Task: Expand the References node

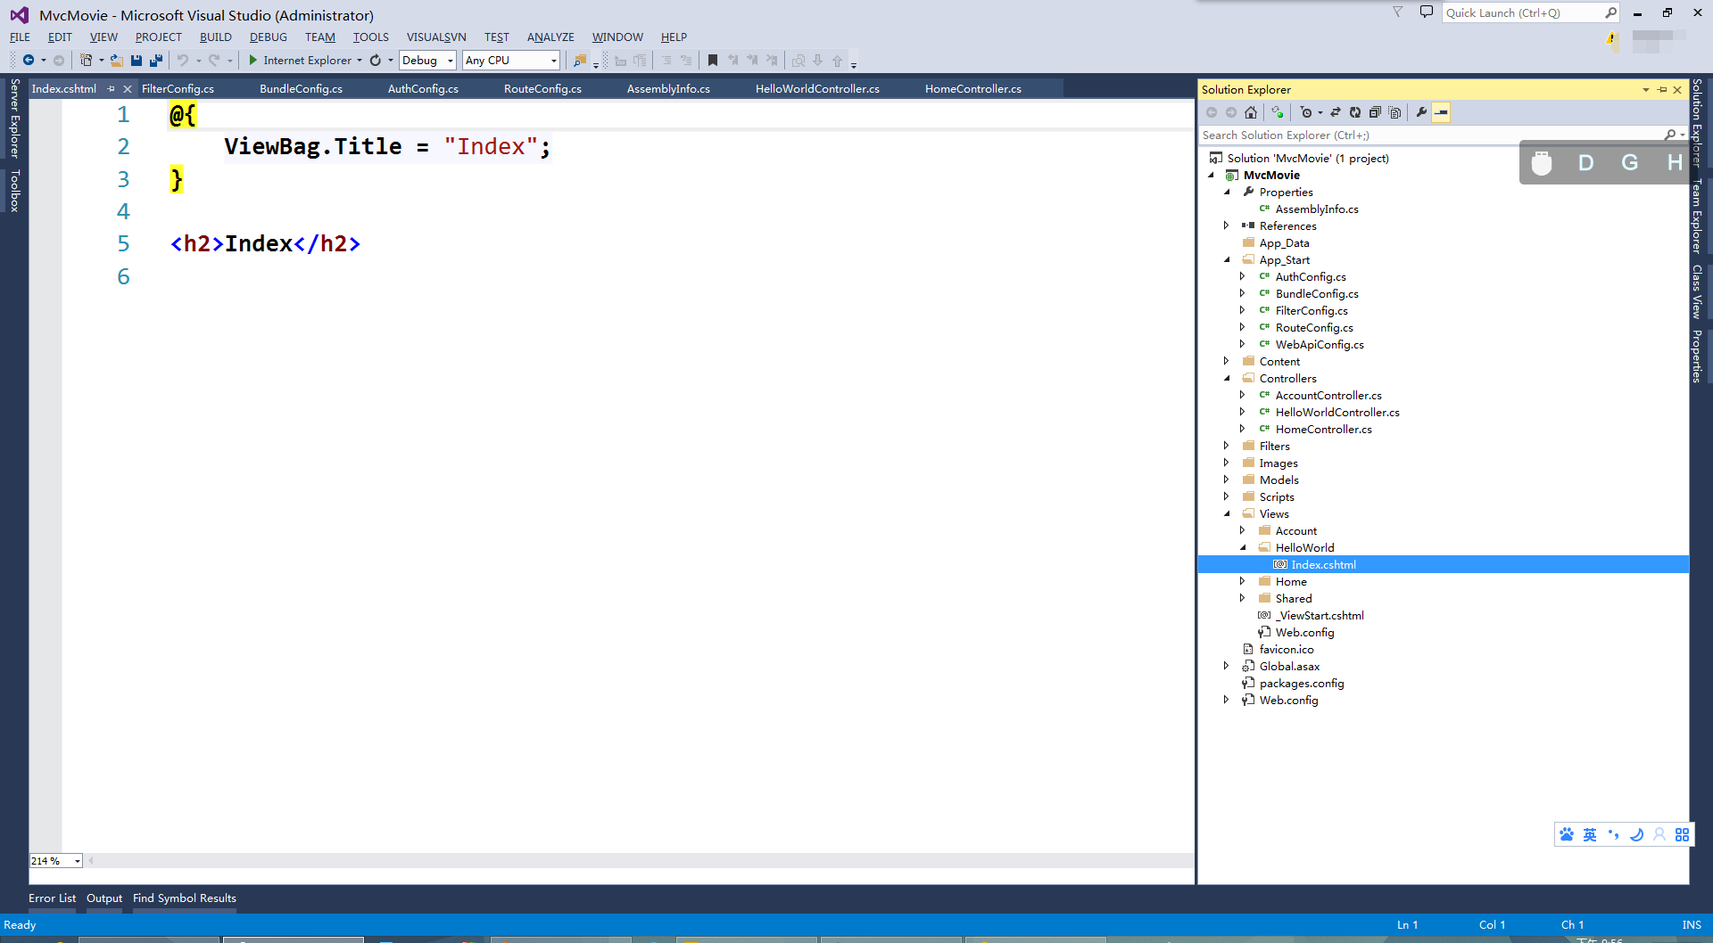Action: pos(1227,226)
